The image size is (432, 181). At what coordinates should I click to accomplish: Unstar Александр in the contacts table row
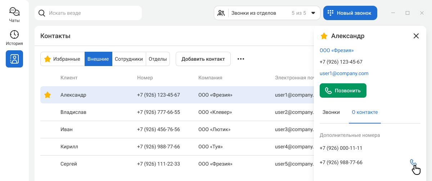coord(48,95)
